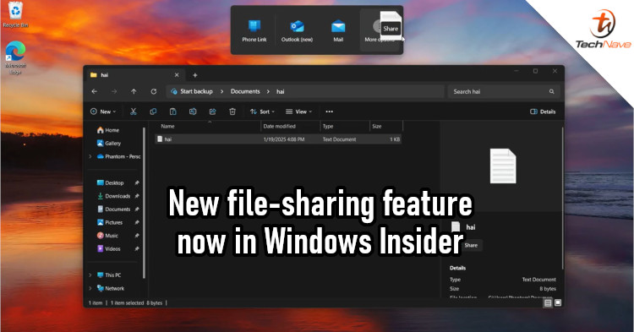The image size is (634, 332).
Task: Open the See more (three dots) menu
Action: coord(329,112)
